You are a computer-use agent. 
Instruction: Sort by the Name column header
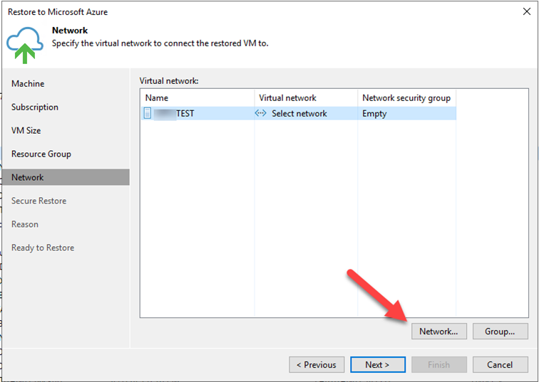click(x=197, y=98)
